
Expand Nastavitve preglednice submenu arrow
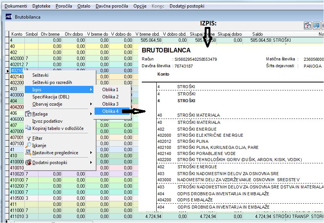click(91, 153)
